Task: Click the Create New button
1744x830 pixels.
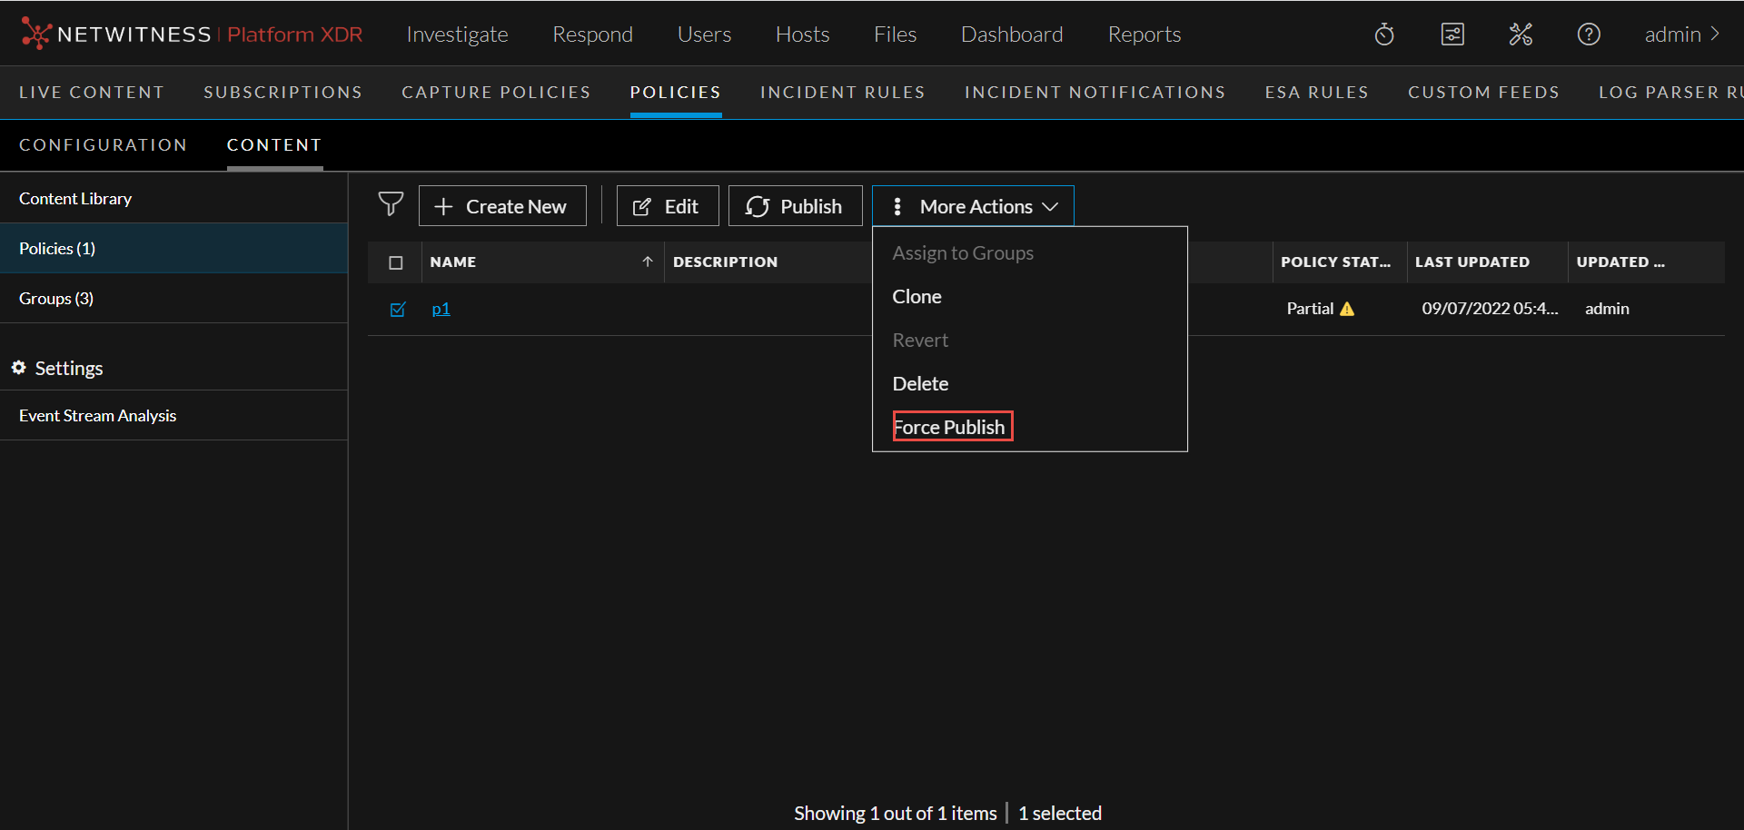Action: click(x=501, y=206)
